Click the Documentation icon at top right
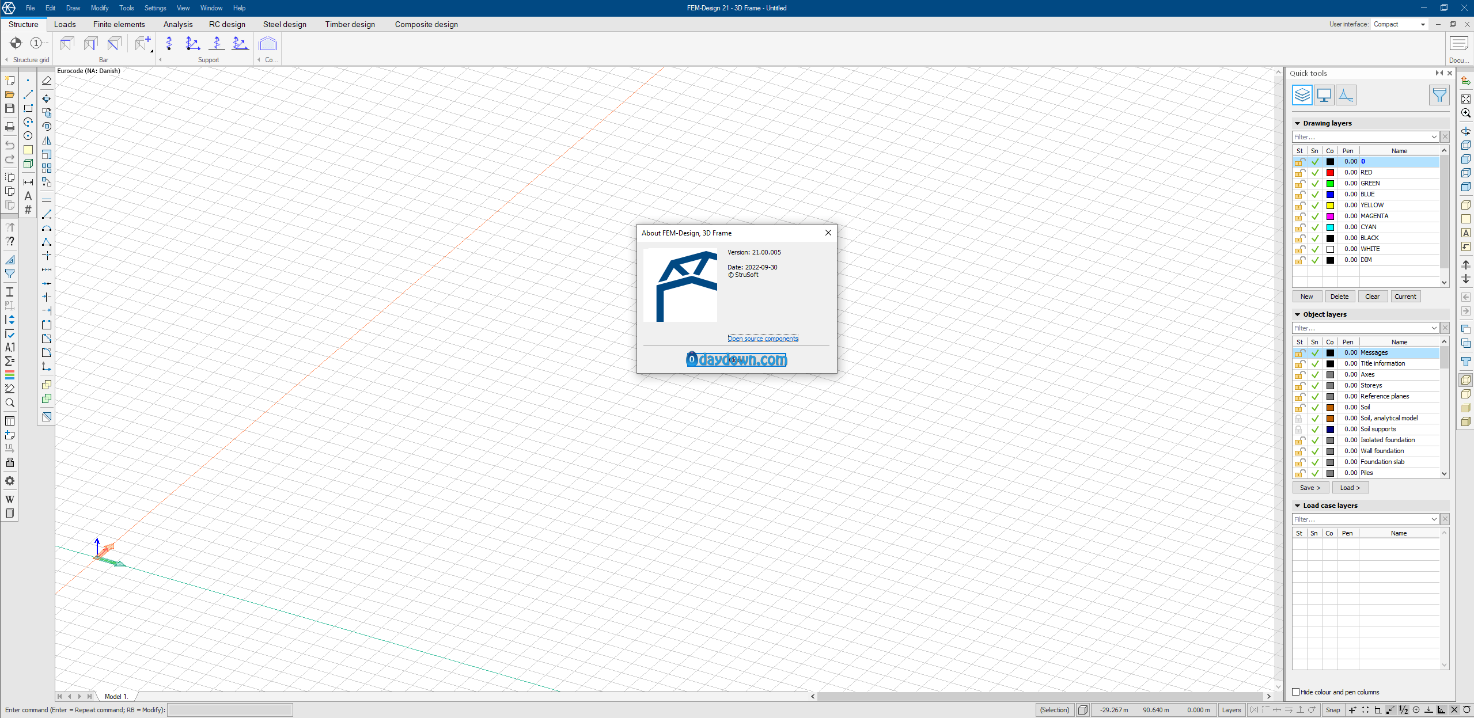This screenshot has width=1474, height=718. click(x=1458, y=44)
